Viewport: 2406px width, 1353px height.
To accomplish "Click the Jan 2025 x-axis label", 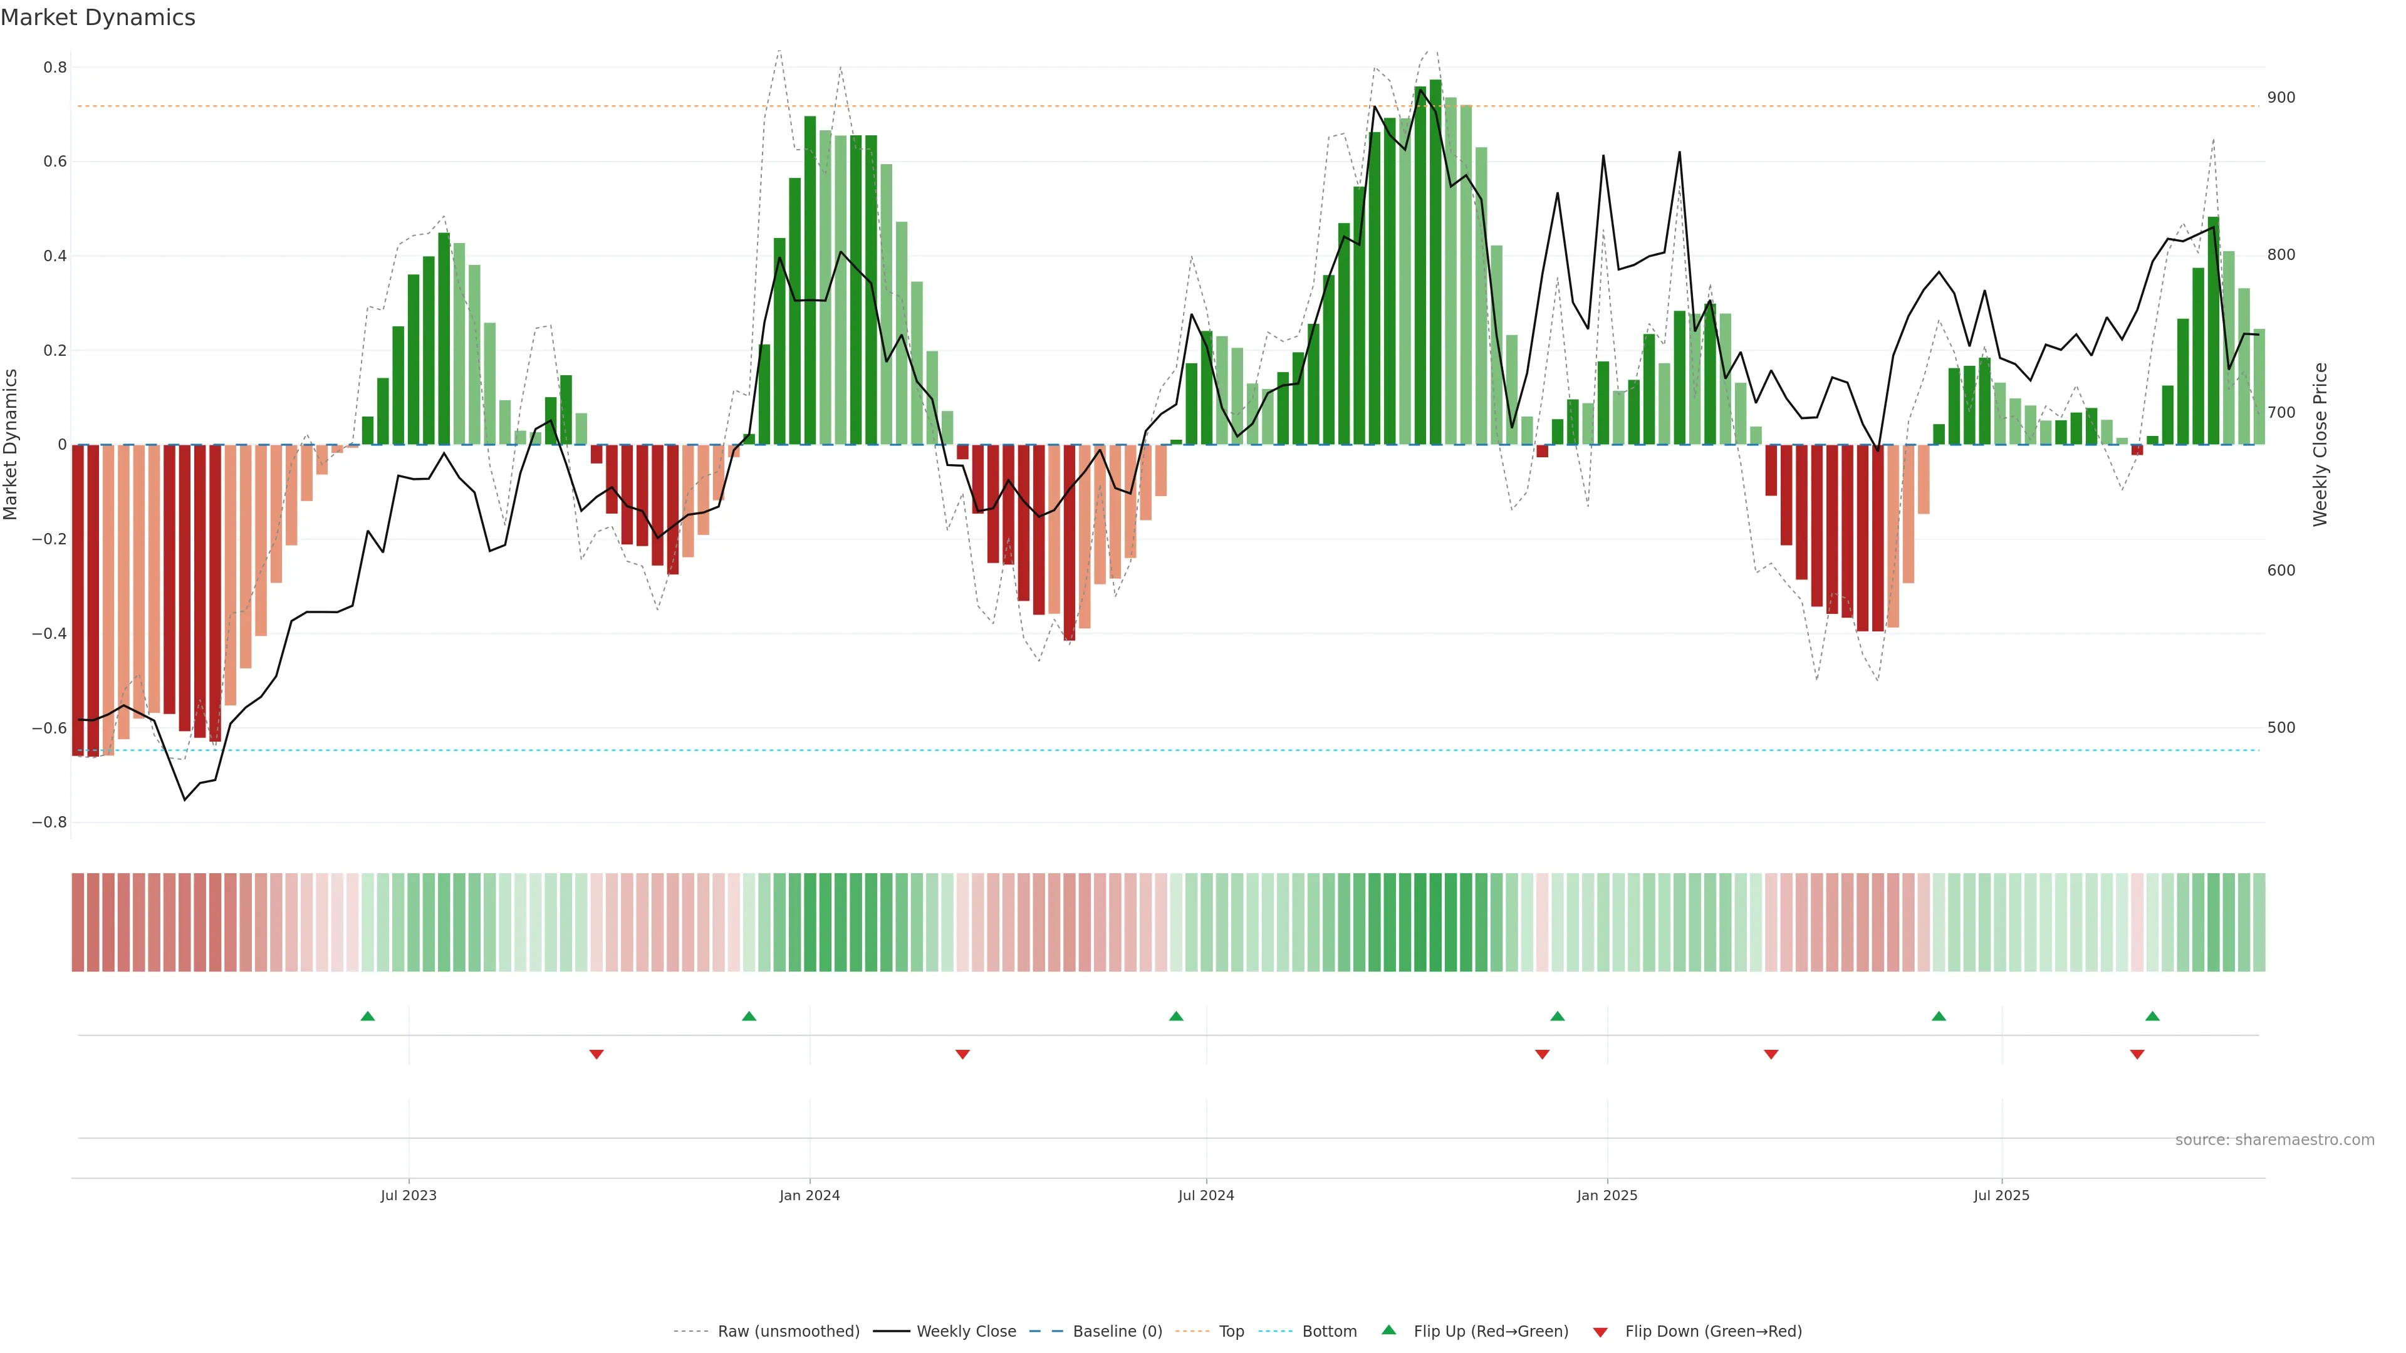I will 1607,1195.
